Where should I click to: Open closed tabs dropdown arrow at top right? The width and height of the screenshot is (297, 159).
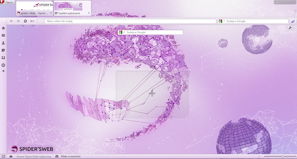click(295, 11)
